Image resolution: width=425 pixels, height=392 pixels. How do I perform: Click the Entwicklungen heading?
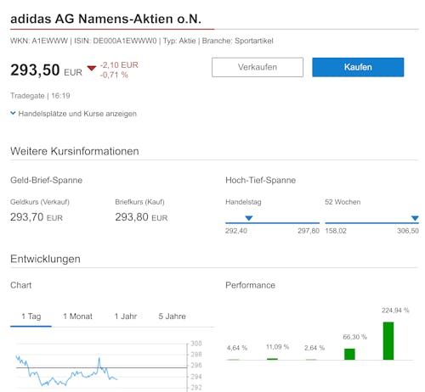[45, 259]
